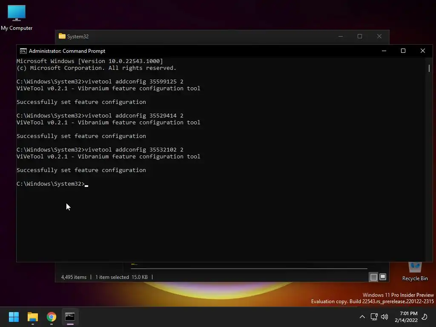Close the Administrator Command Prompt window

click(423, 51)
